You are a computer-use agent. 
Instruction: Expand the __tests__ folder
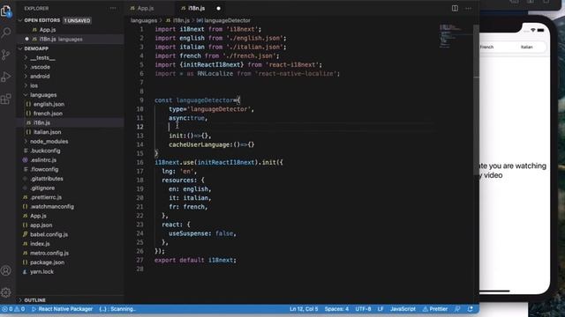click(26, 58)
